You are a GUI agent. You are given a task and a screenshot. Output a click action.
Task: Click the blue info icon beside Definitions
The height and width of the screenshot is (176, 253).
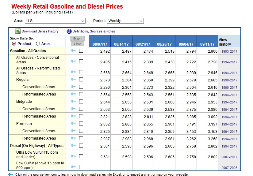coord(69,31)
